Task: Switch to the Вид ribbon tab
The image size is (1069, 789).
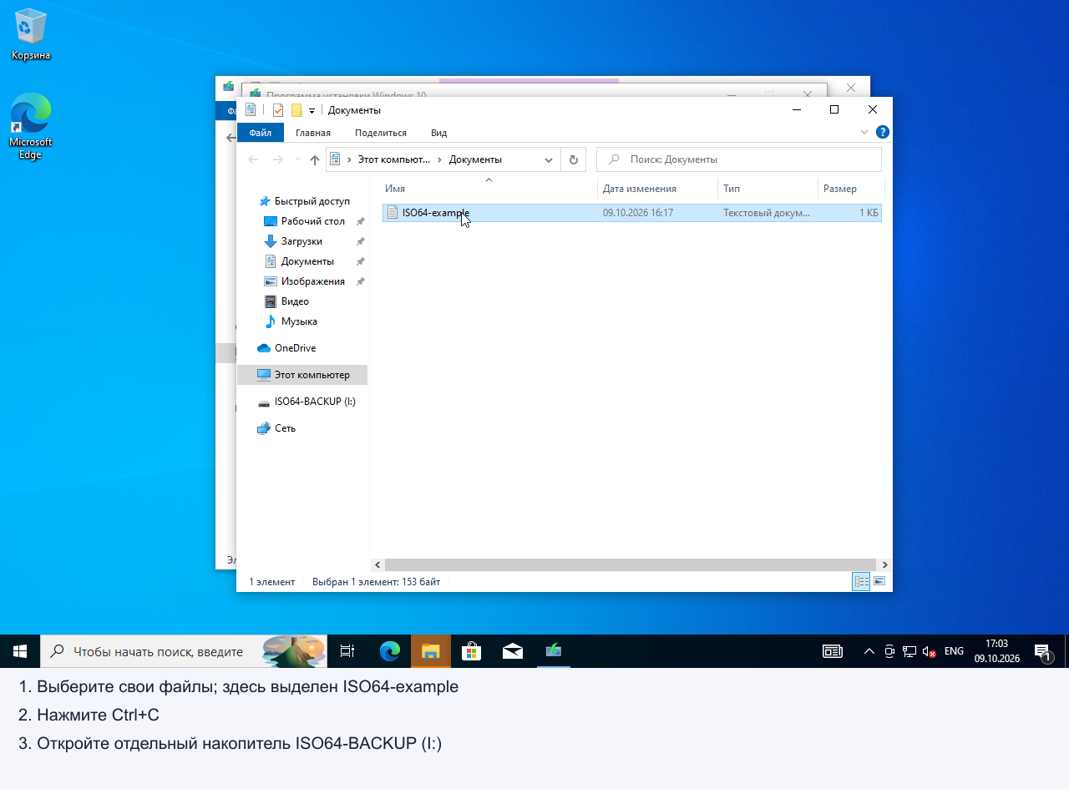Action: click(x=438, y=133)
